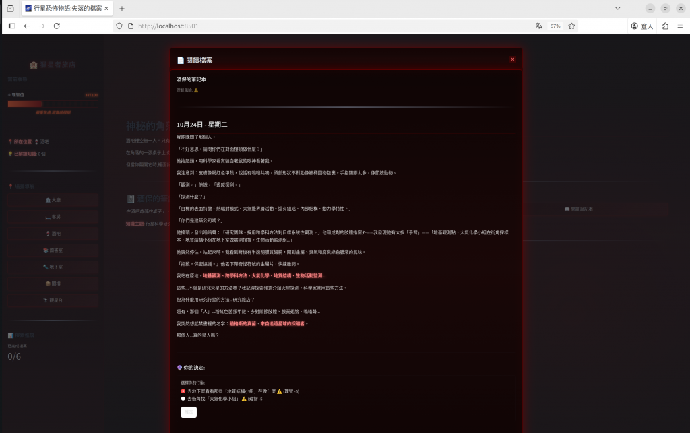The width and height of the screenshot is (690, 433).
Task: Confirm the decision with the 確定 button
Action: 189,412
